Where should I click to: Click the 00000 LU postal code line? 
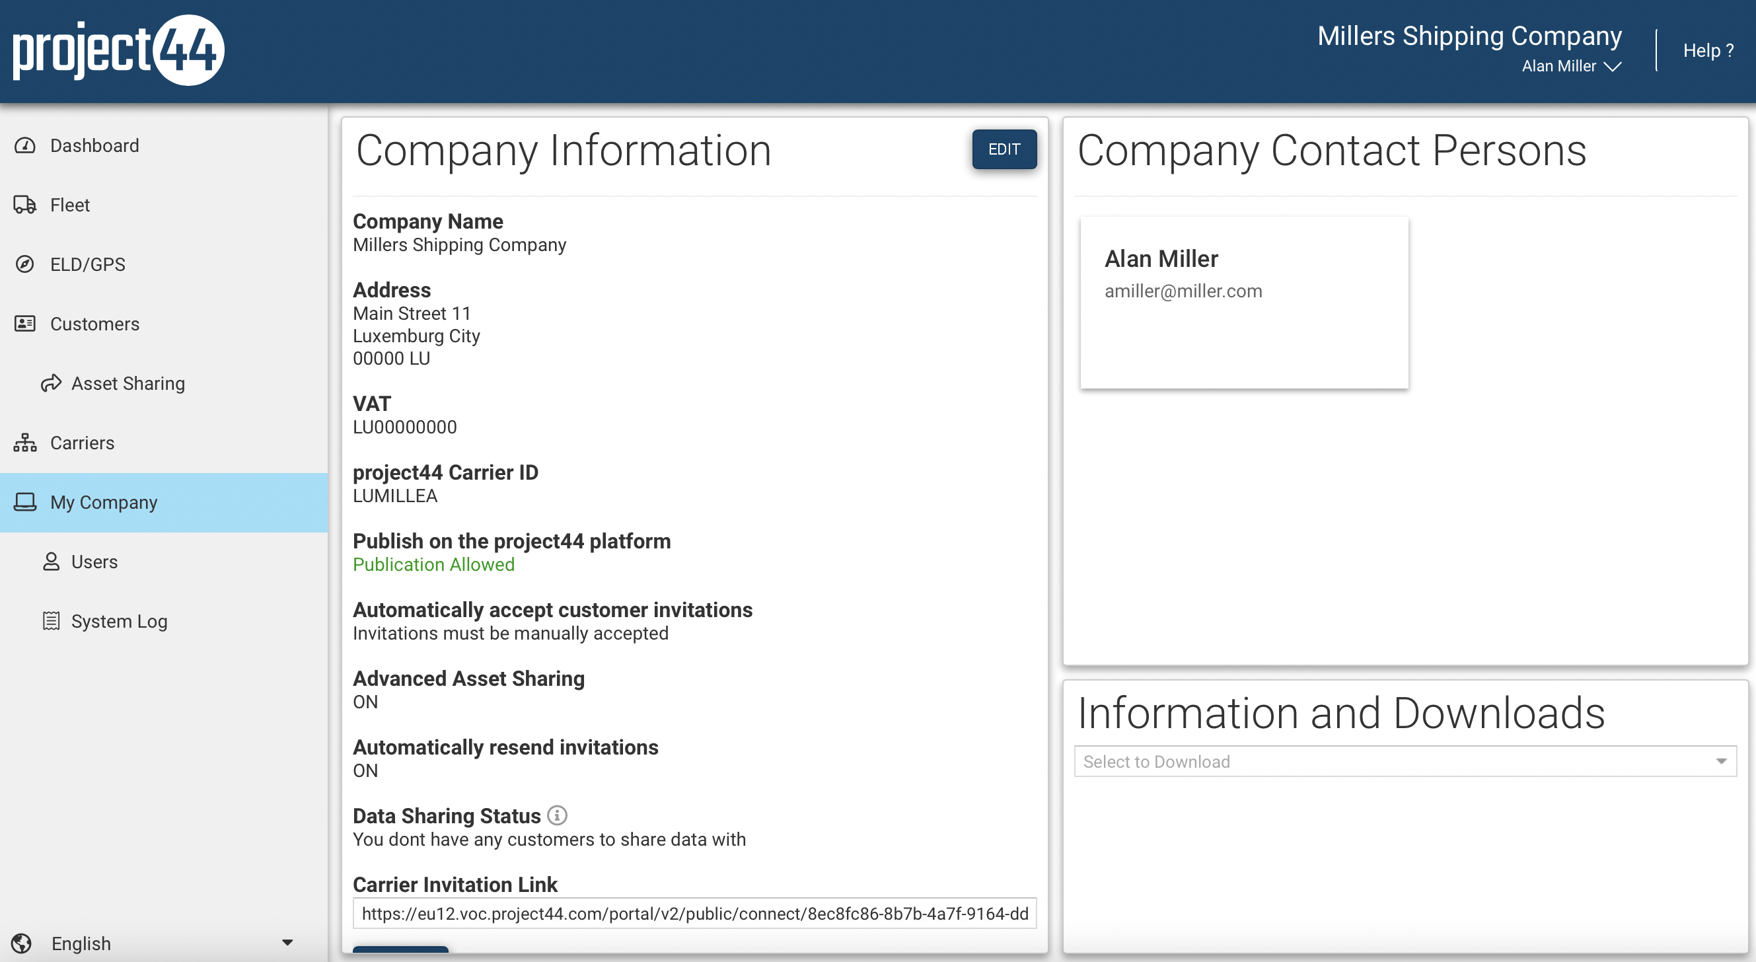point(391,358)
